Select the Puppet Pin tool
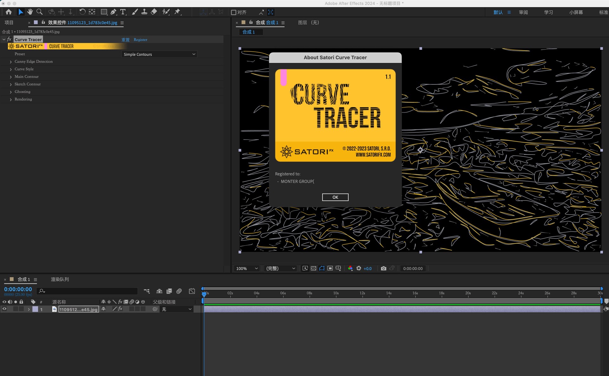This screenshot has height=376, width=609. [177, 12]
